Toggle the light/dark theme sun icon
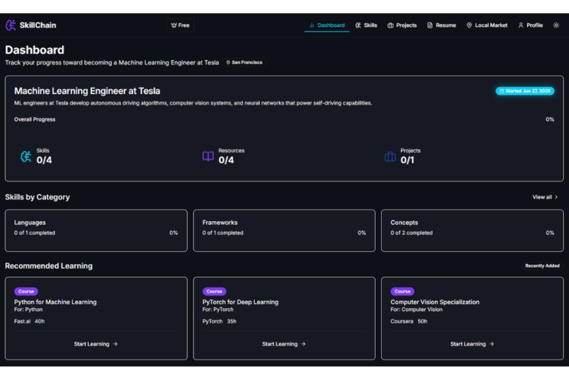The image size is (569, 379). click(556, 25)
